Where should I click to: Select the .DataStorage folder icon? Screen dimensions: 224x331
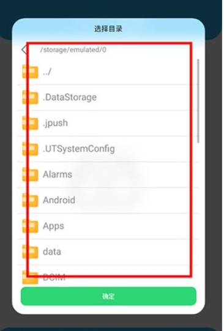click(x=30, y=97)
